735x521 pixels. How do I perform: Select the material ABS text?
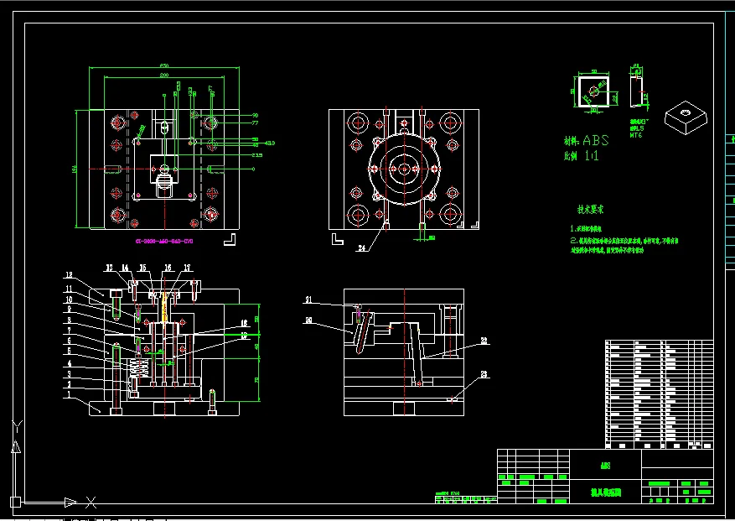(587, 140)
